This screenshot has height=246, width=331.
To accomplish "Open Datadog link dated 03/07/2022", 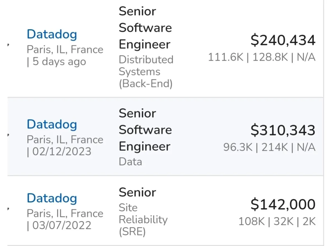I will (52, 198).
